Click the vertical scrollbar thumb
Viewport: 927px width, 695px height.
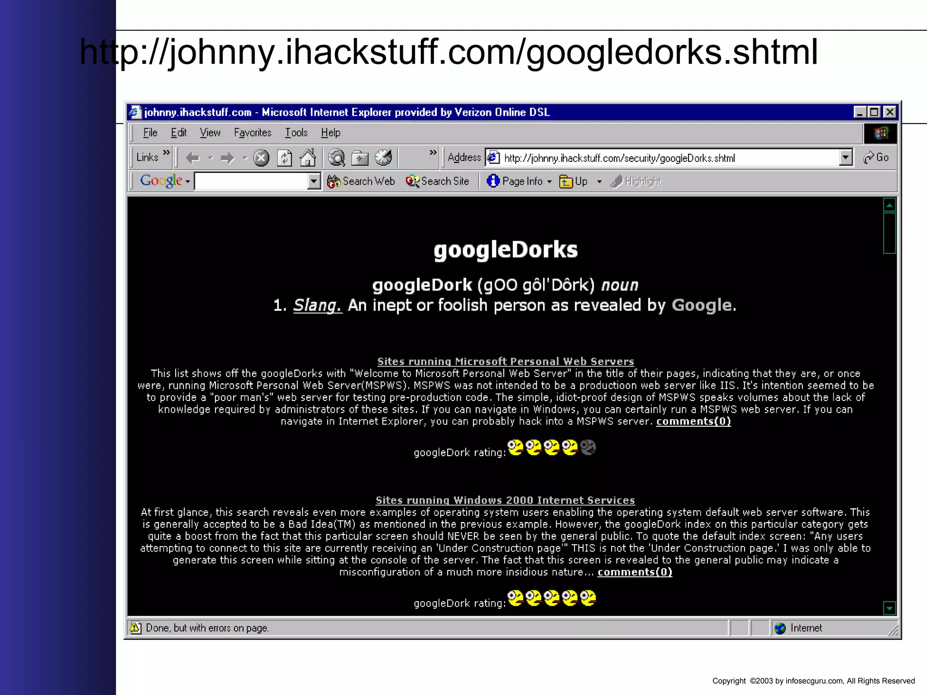(889, 233)
